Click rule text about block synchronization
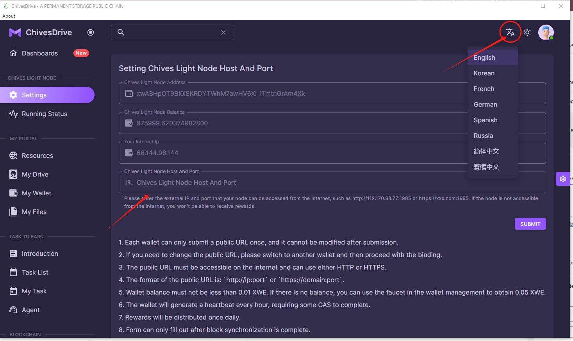The height and width of the screenshot is (341, 573). pos(214,330)
